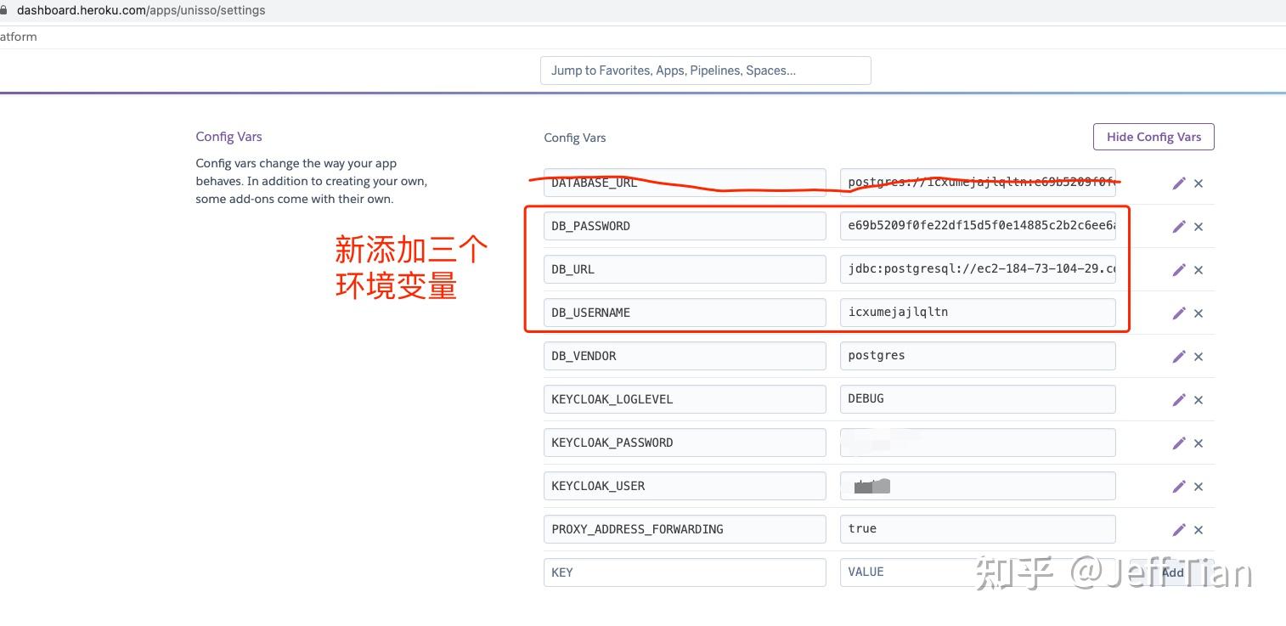Add a new config var
This screenshot has height=626, width=1286.
click(1172, 572)
